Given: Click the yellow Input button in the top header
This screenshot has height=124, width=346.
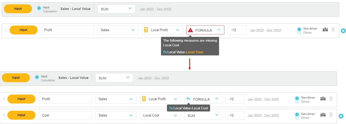Looking at the screenshot, I should click(x=18, y=9).
